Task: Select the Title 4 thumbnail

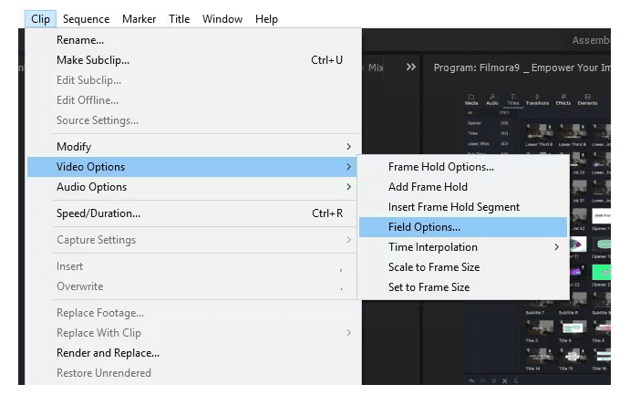Action: (571, 330)
